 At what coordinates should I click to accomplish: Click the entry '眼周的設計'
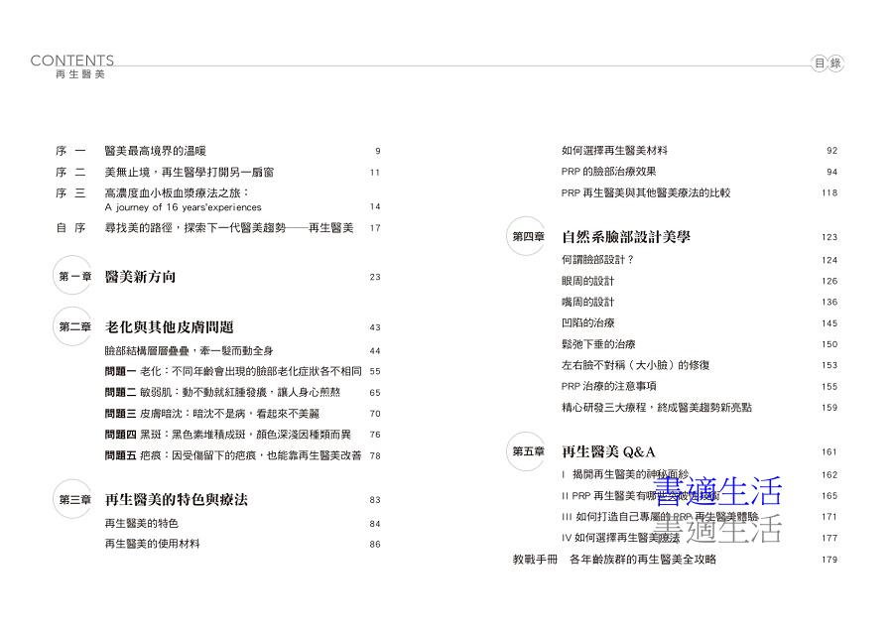click(x=587, y=281)
